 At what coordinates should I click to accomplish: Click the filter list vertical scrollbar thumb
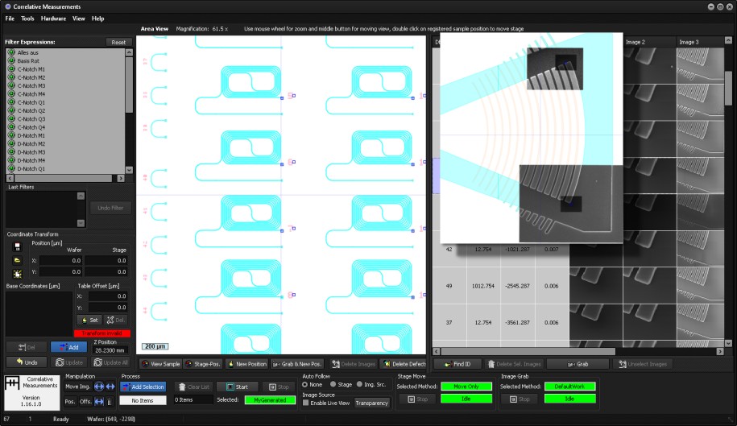pos(129,85)
